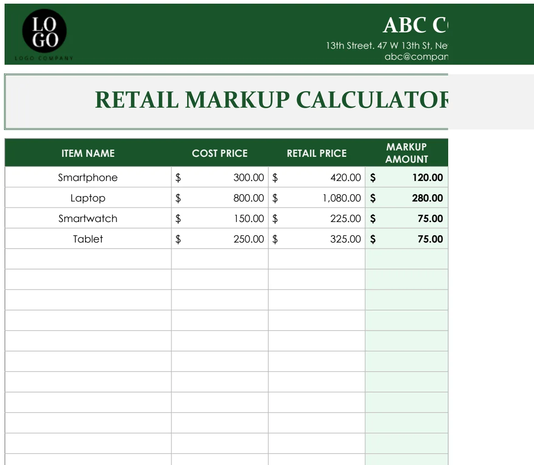Click the empty item name cell below Tablet
The height and width of the screenshot is (465, 534).
(x=88, y=259)
